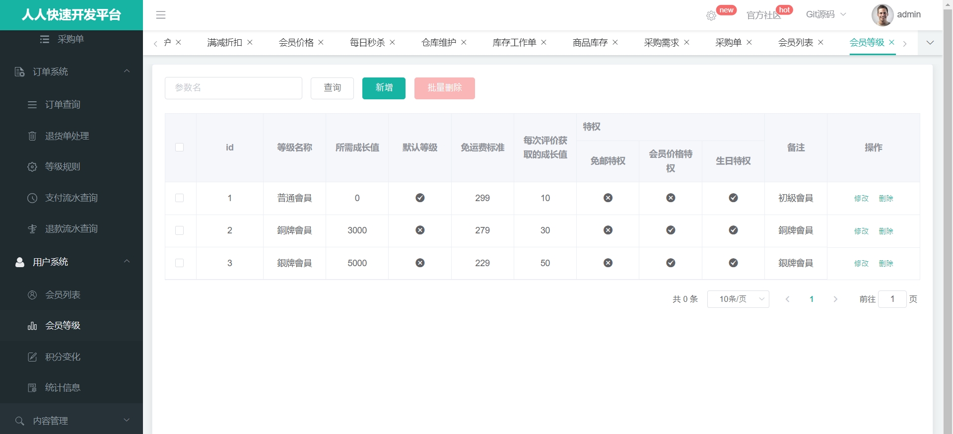Click the admin avatar picture
The image size is (953, 434).
click(x=883, y=15)
